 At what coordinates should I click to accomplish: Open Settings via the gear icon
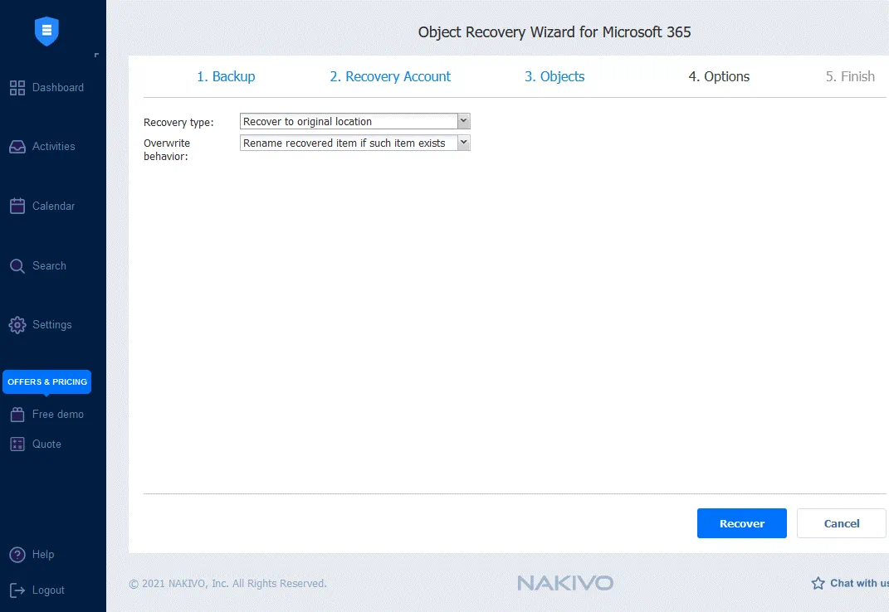click(x=17, y=325)
